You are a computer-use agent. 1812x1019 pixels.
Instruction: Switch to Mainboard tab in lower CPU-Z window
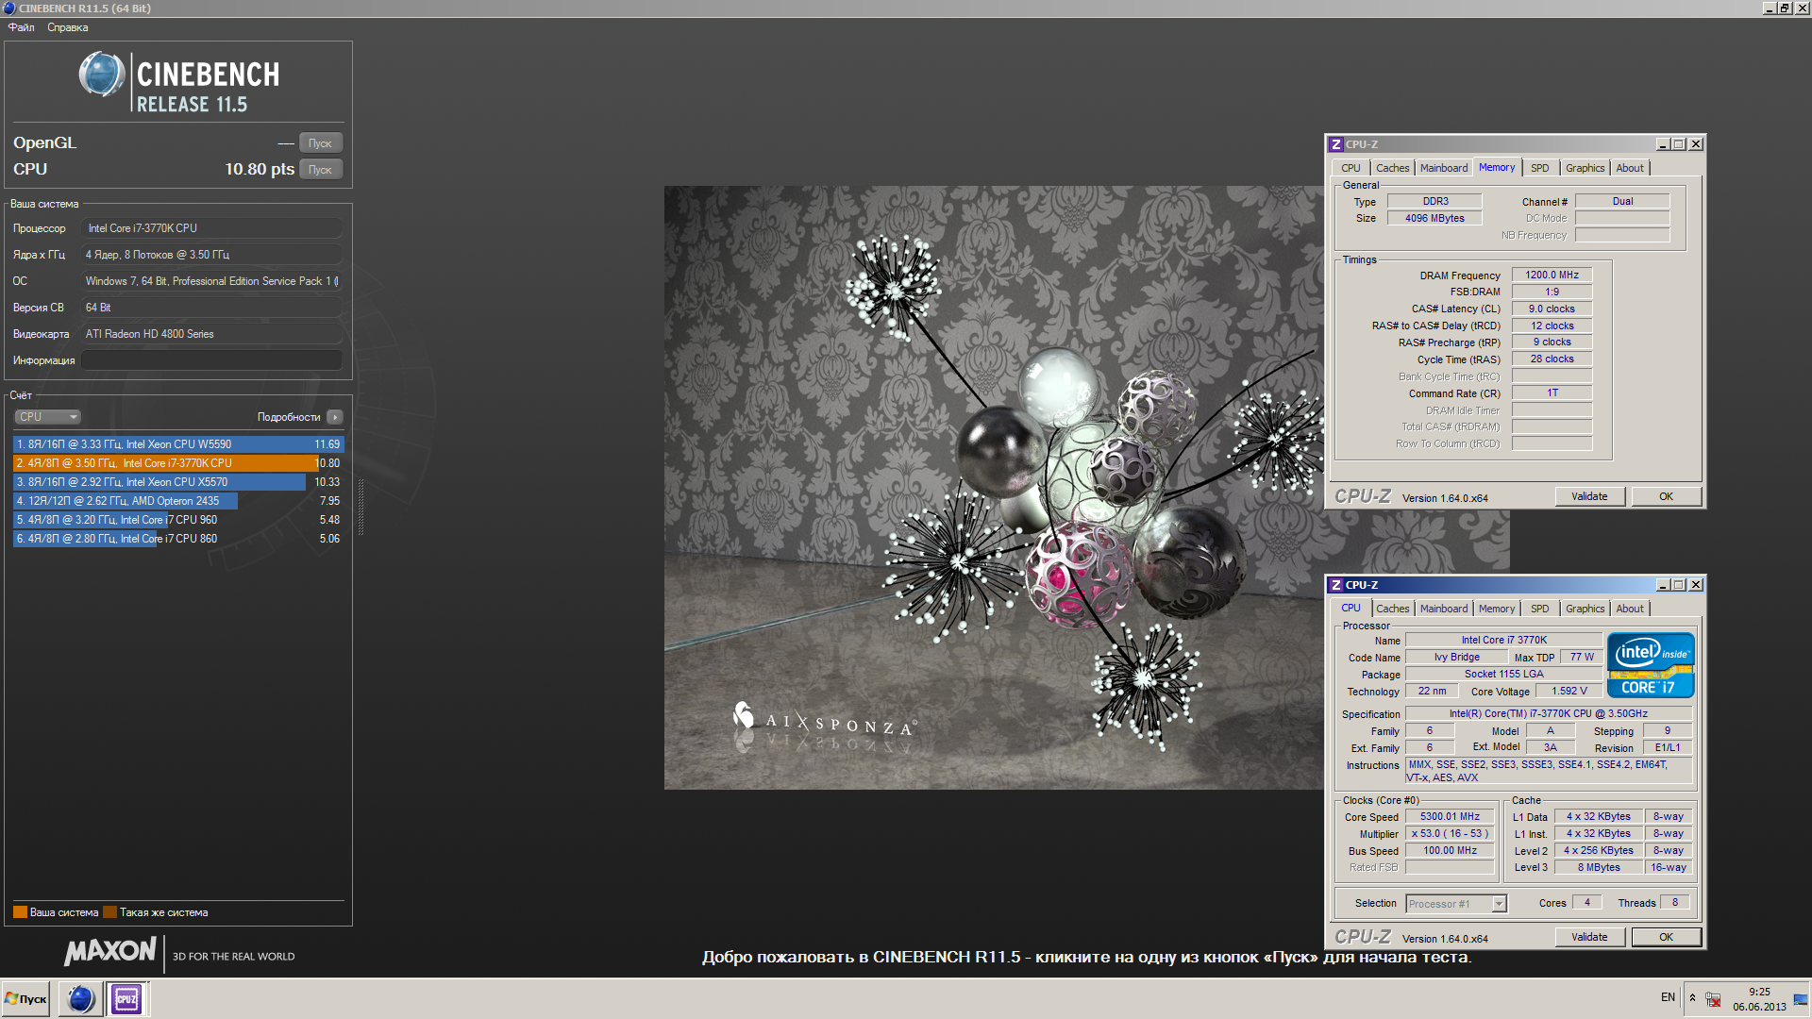[1444, 609]
